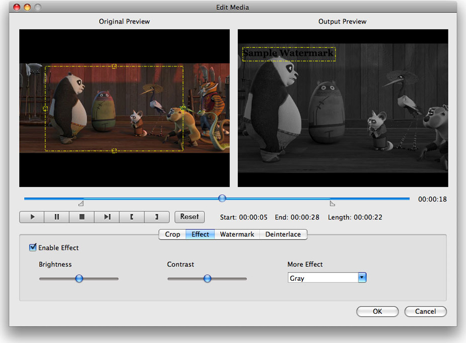The image size is (466, 343).
Task: Step to the next frame
Action: [106, 217]
